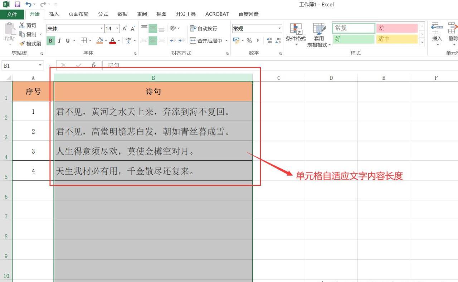Open the Copy (复制) dropdown arrow
The height and width of the screenshot is (282, 458).
(40, 34)
